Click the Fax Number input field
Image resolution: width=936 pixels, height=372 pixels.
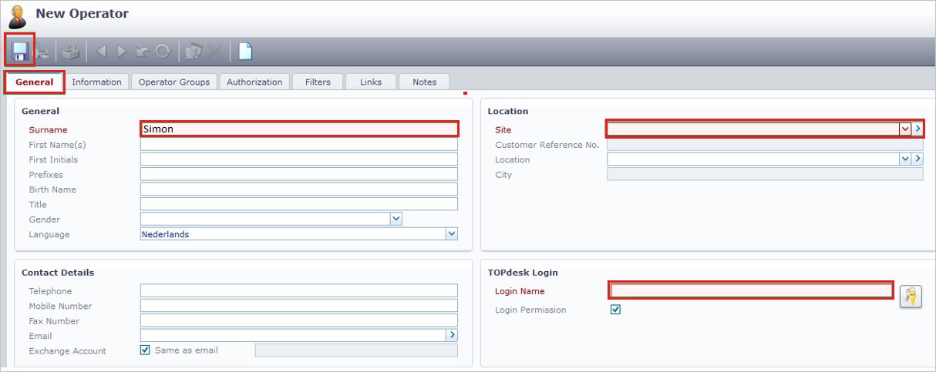(x=299, y=320)
